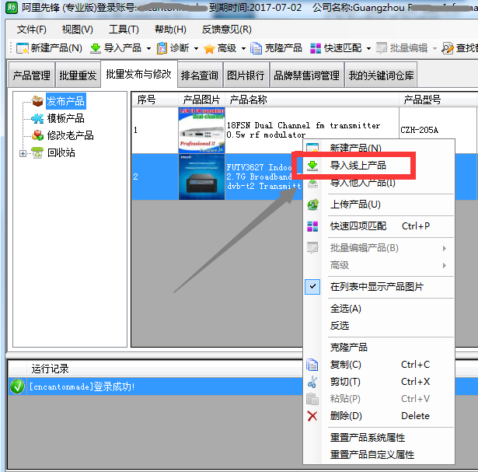Open the 帮助(H) menu

[x=170, y=30]
